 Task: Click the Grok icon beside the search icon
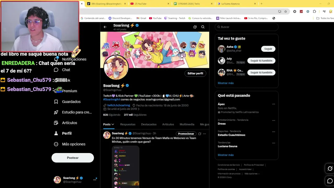195,27
